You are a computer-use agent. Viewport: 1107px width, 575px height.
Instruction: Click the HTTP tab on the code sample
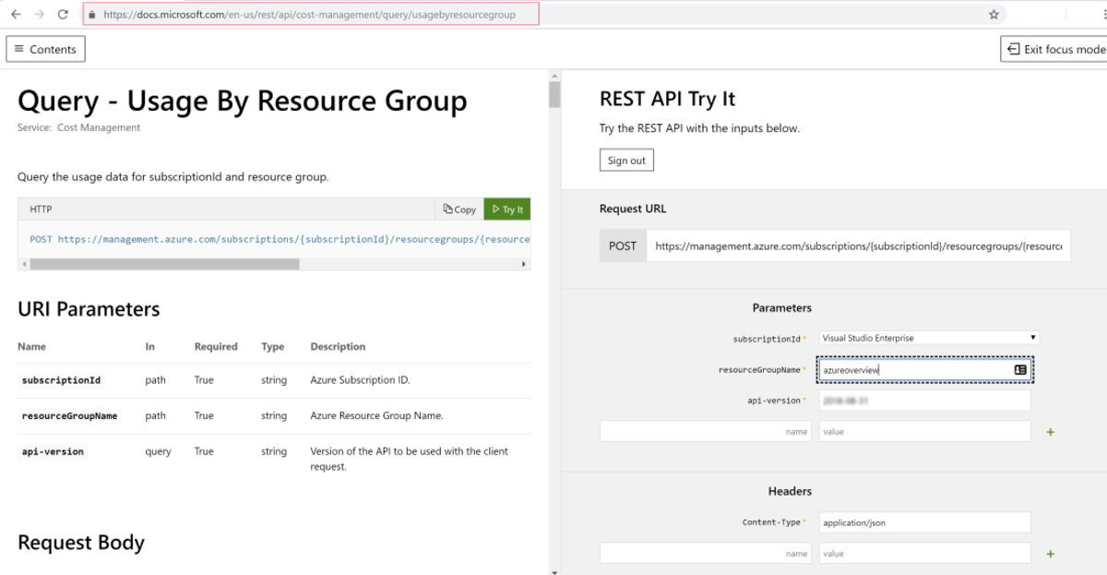pyautogui.click(x=42, y=209)
